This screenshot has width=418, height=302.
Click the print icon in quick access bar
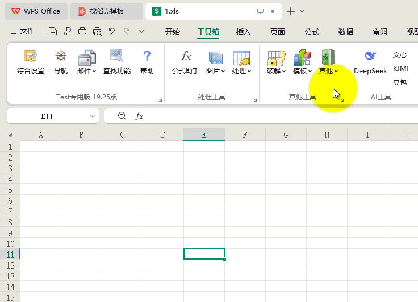pos(82,32)
